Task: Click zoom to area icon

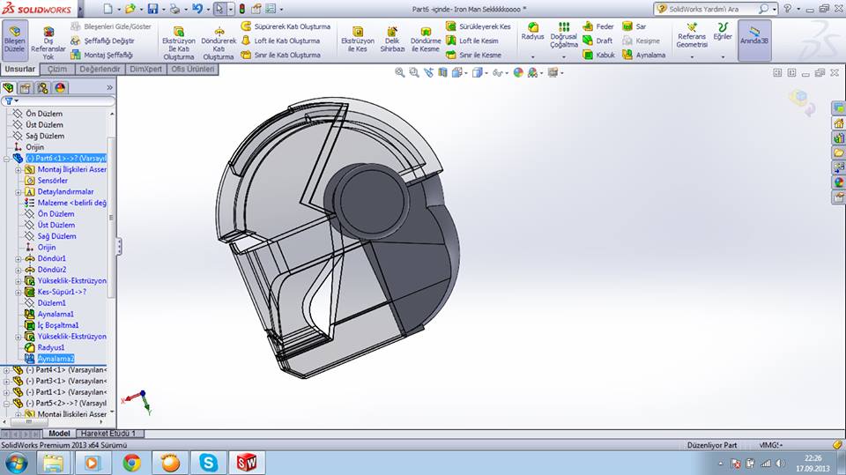Action: [414, 72]
